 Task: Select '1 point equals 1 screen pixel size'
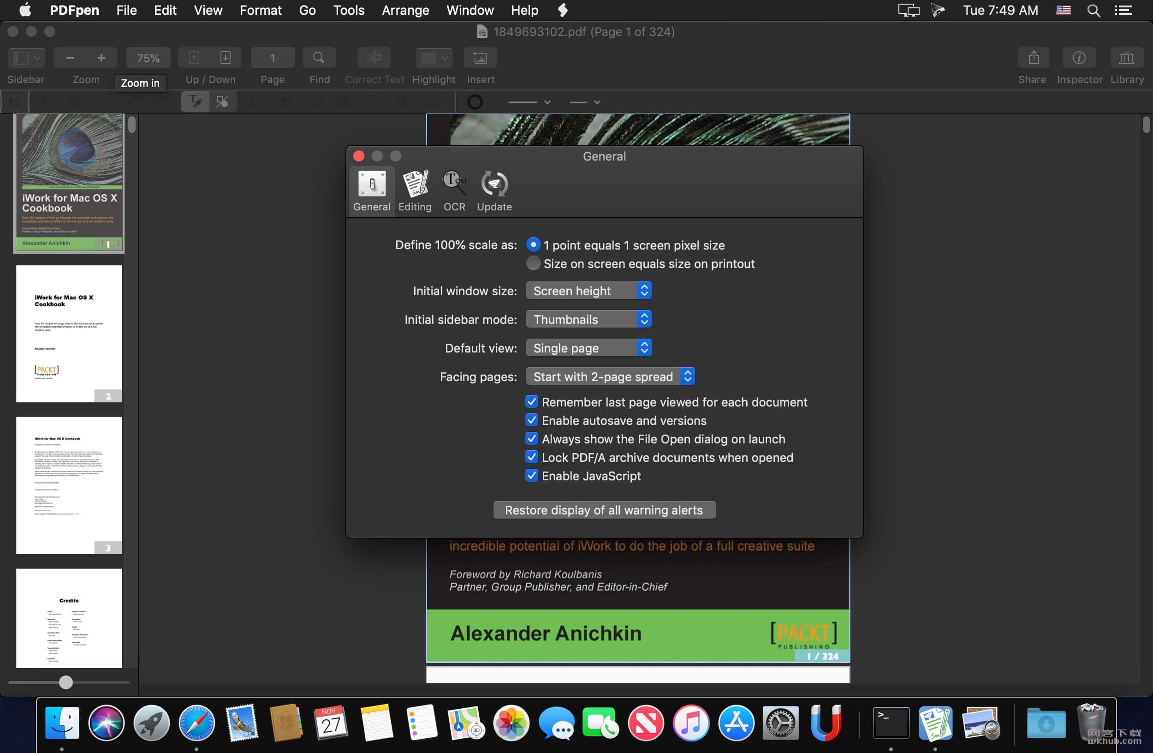click(533, 245)
